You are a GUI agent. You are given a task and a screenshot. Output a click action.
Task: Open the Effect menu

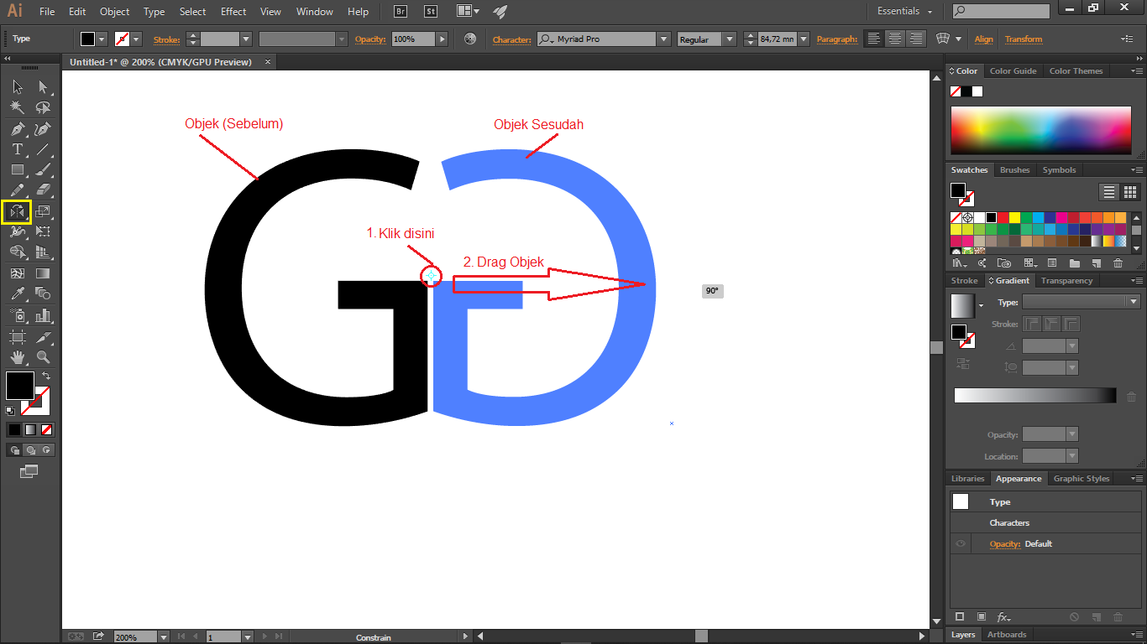coord(233,12)
